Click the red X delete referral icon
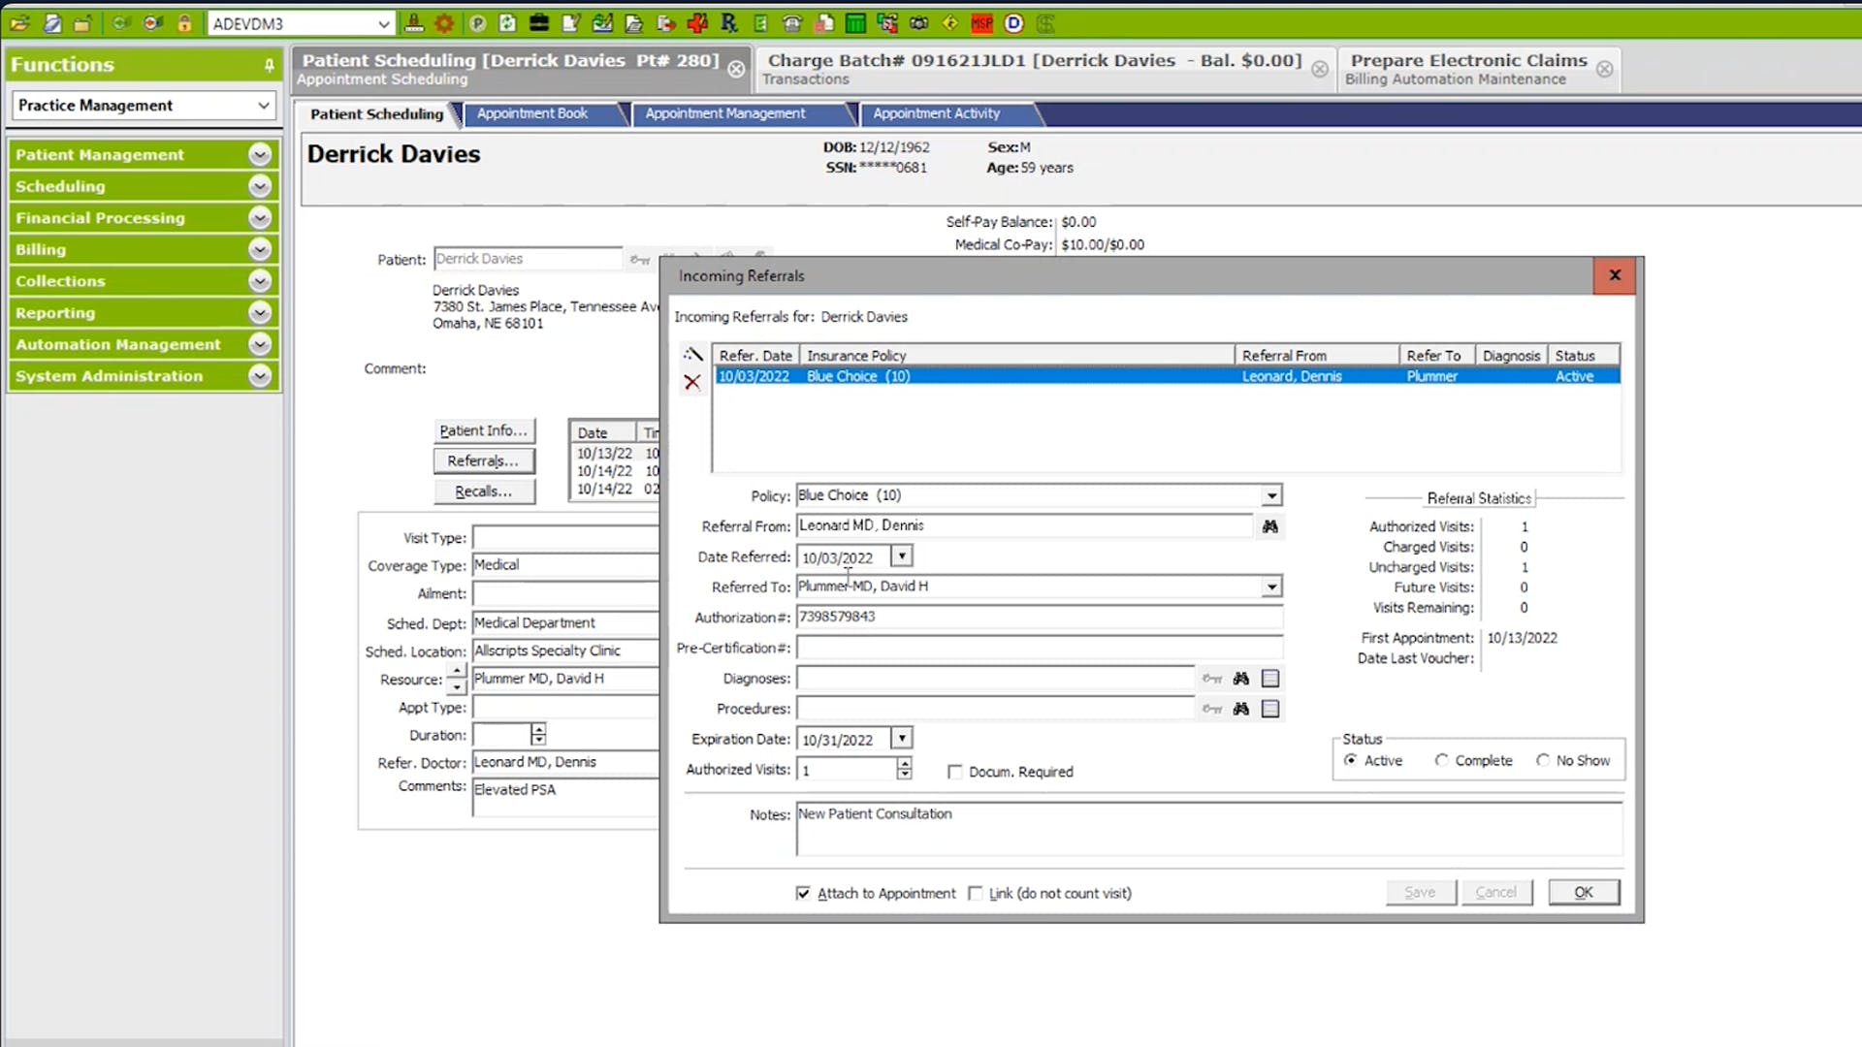 pyautogui.click(x=691, y=382)
